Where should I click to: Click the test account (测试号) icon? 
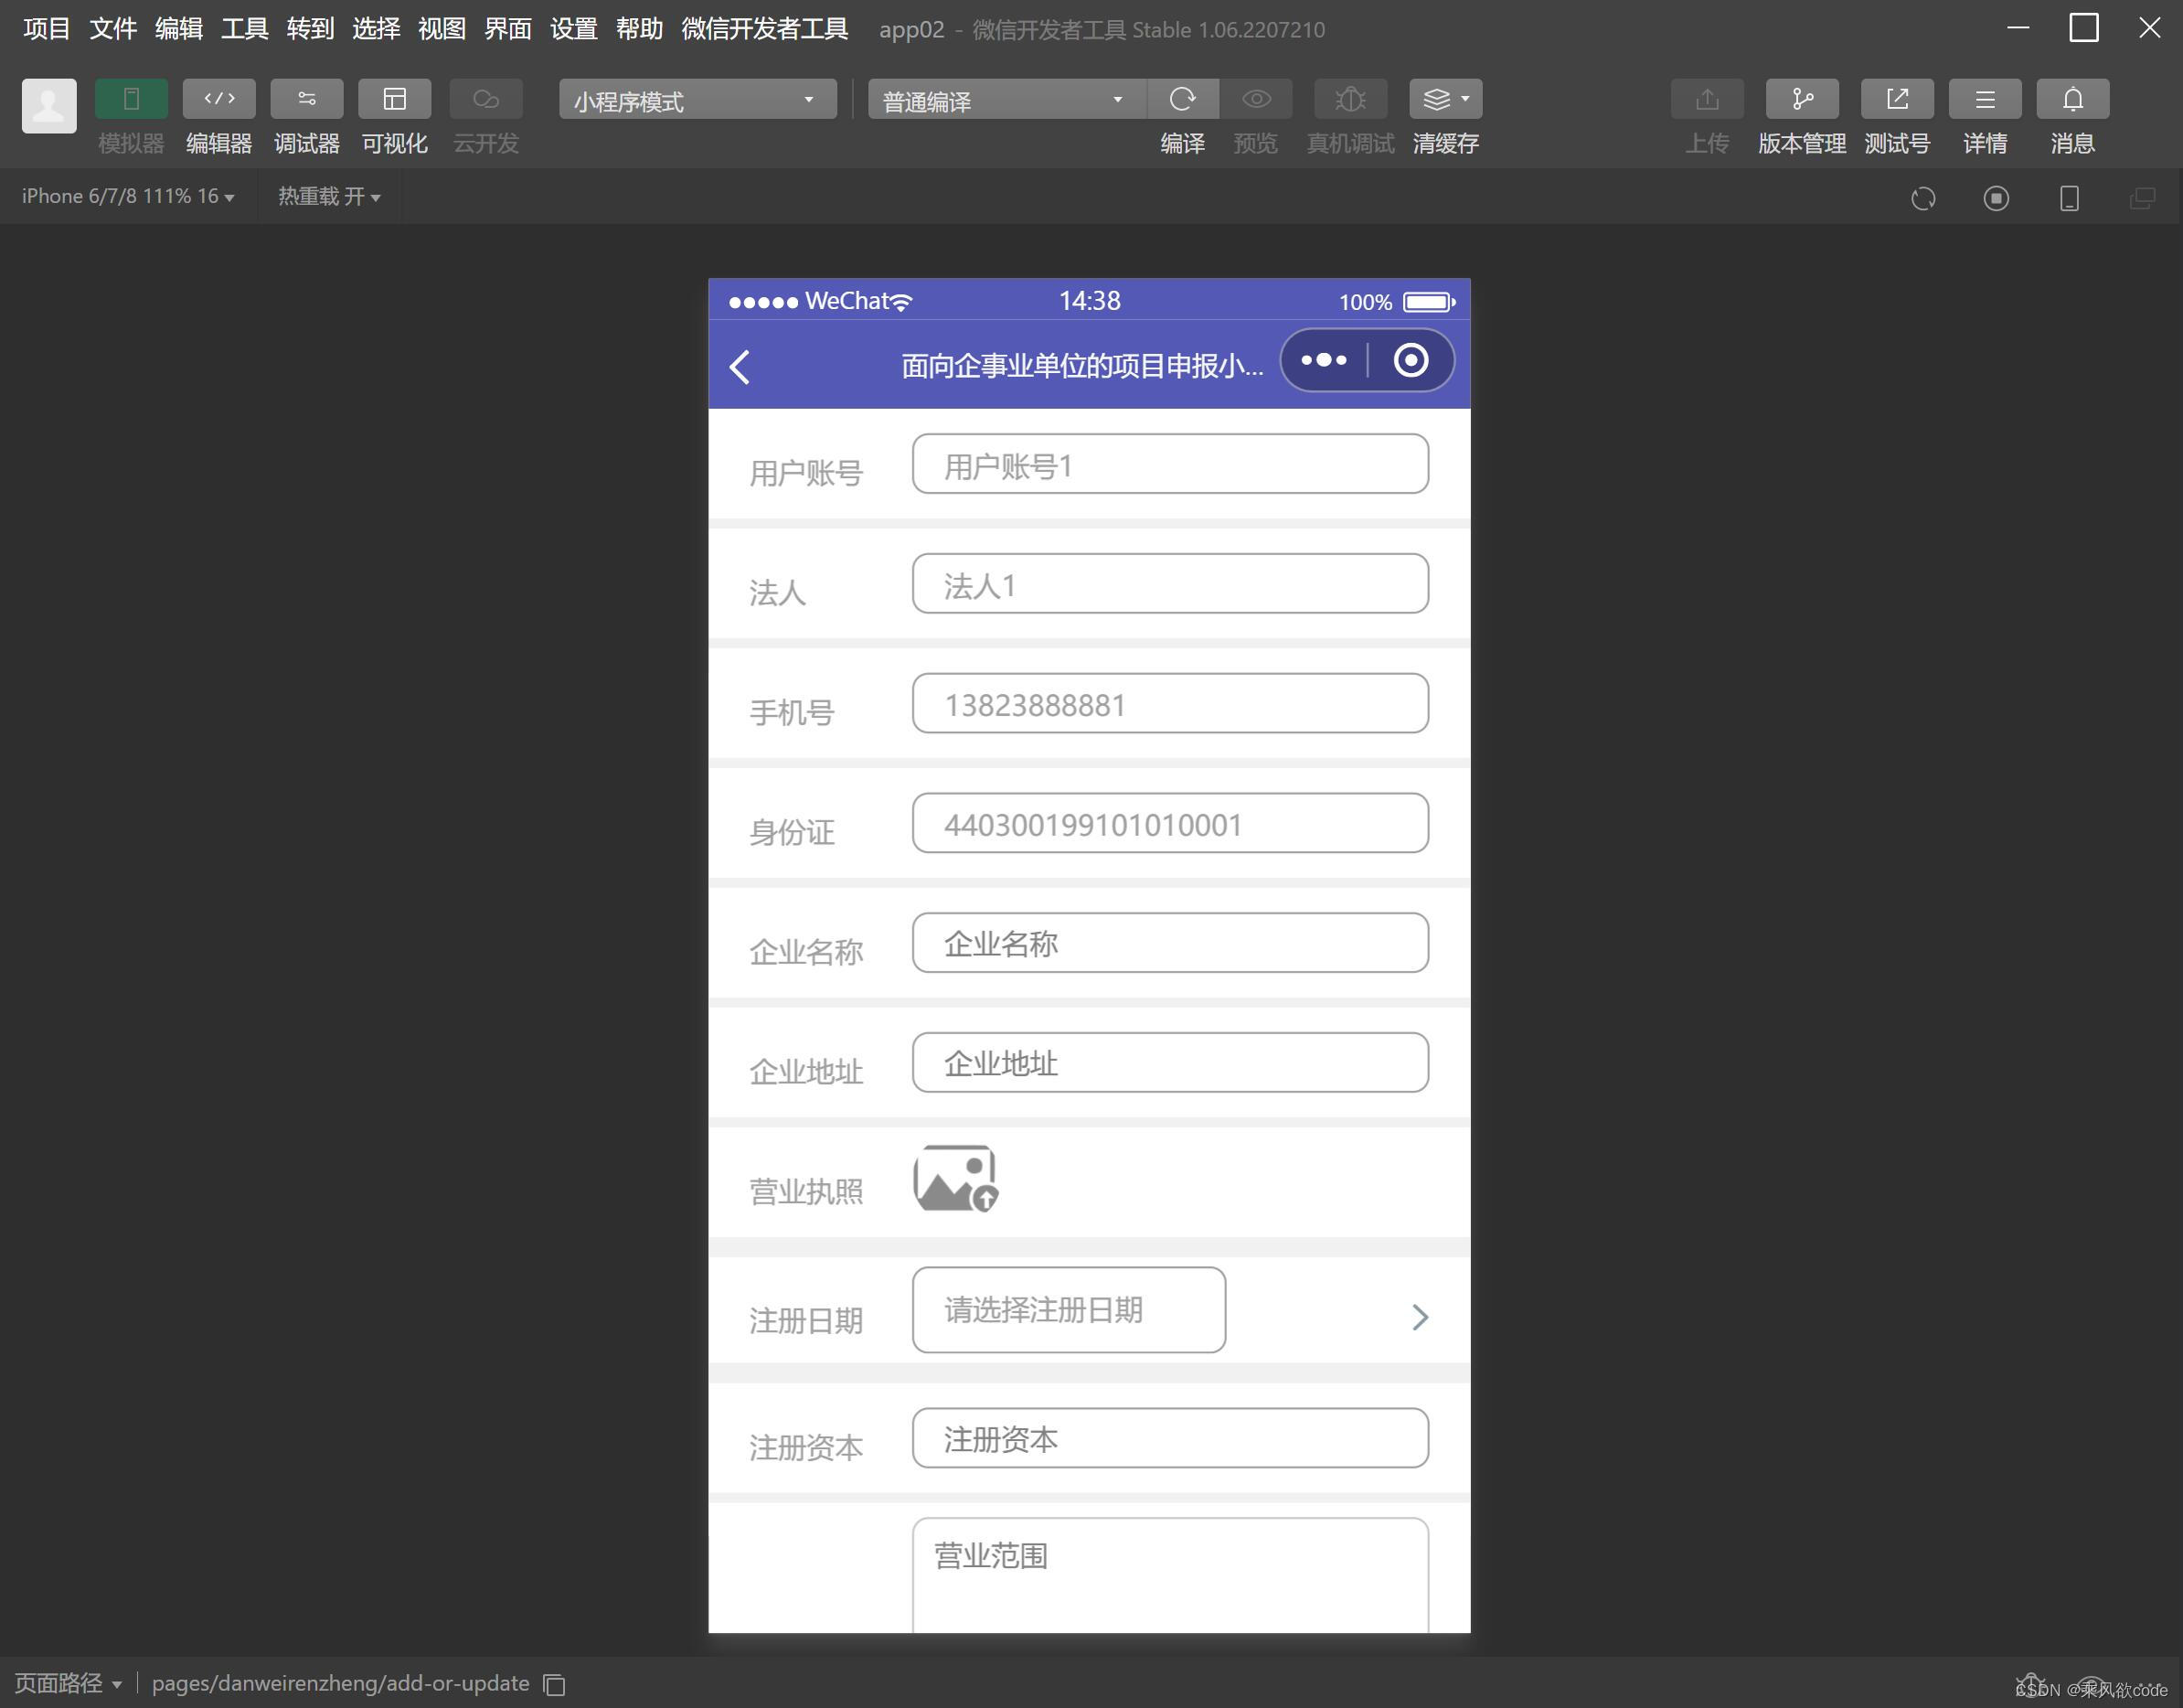(1896, 99)
